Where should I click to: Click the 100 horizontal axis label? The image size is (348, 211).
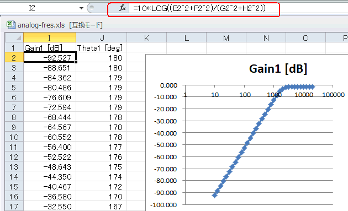coord(245,95)
